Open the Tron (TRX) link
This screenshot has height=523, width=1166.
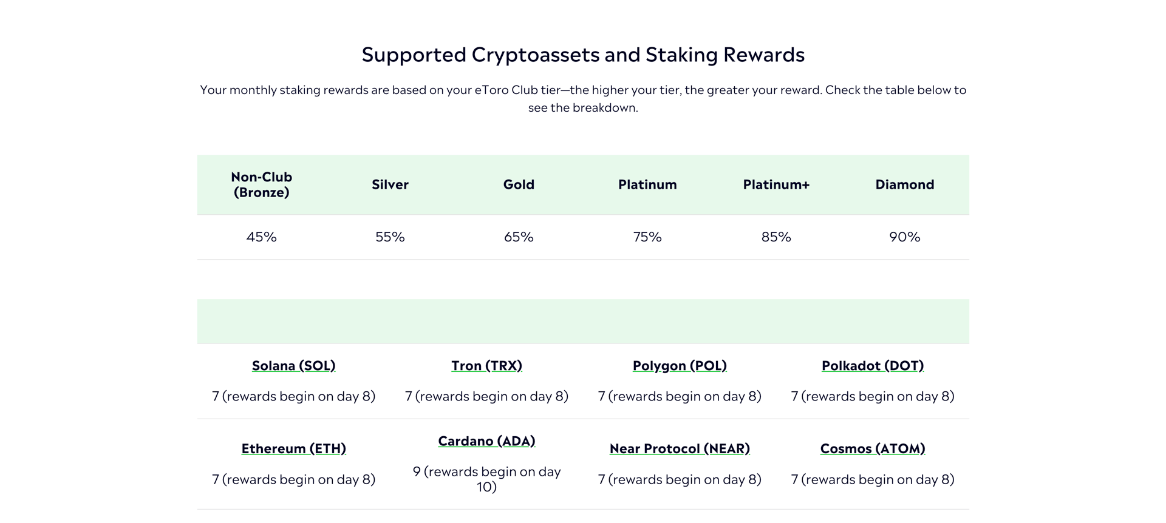tap(486, 366)
